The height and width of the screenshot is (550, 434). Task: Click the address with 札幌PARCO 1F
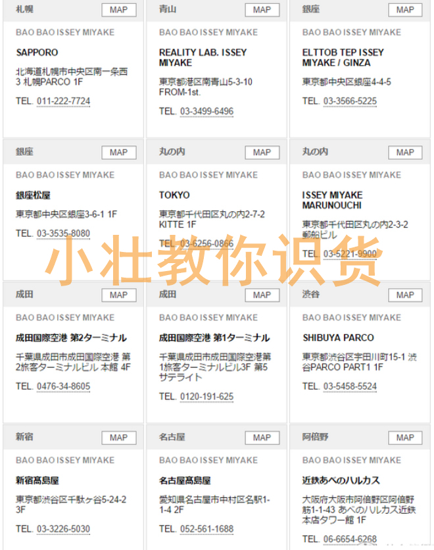[x=72, y=77]
